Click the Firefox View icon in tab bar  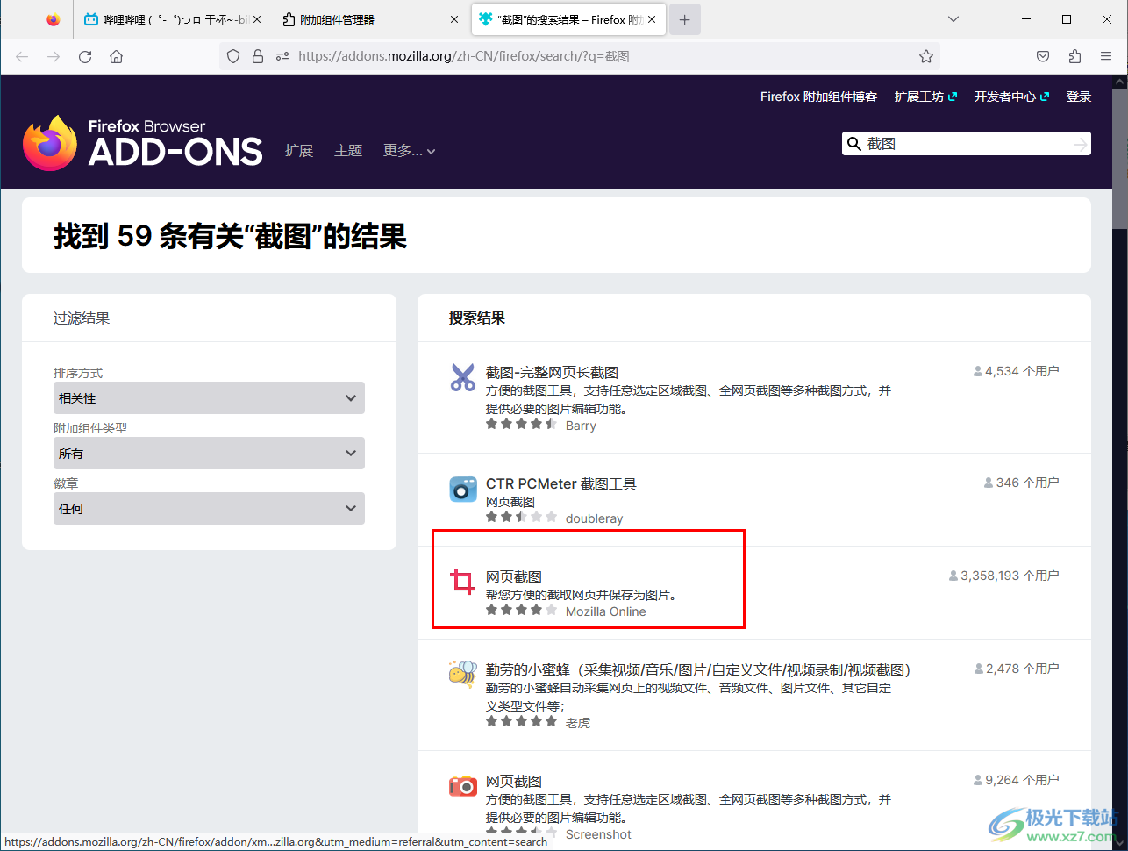click(x=54, y=19)
